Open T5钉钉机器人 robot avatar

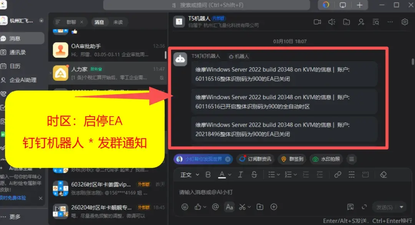(180, 59)
